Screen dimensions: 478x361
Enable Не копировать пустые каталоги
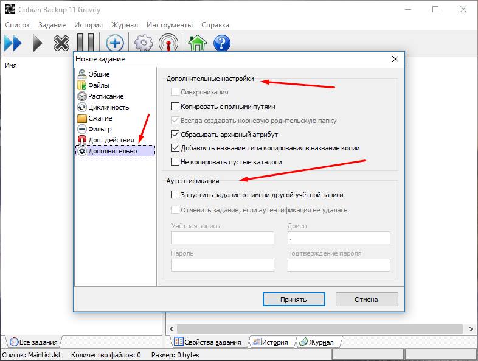[175, 162]
